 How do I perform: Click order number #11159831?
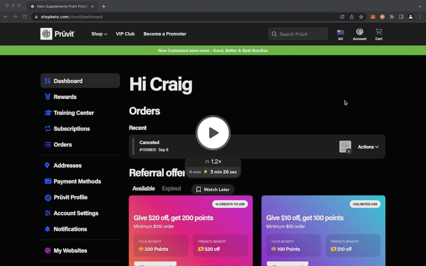tap(148, 150)
